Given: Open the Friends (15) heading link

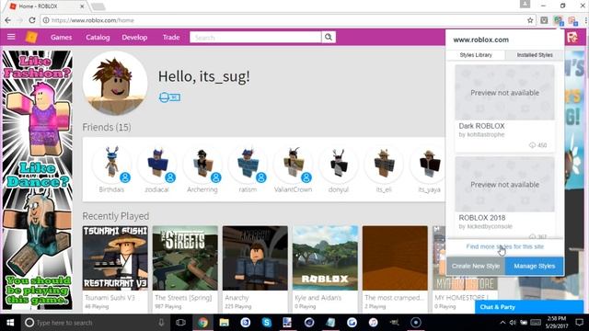Looking at the screenshot, I should tap(107, 127).
